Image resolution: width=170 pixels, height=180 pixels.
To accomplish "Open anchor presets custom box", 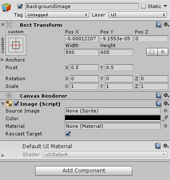I will [16, 45].
